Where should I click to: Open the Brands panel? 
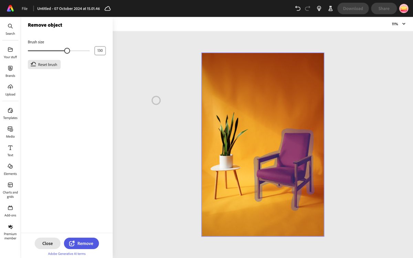pos(10,71)
